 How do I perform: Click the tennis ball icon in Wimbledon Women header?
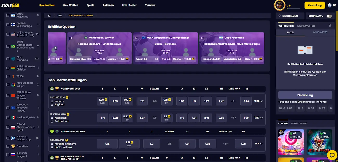pos(52,131)
